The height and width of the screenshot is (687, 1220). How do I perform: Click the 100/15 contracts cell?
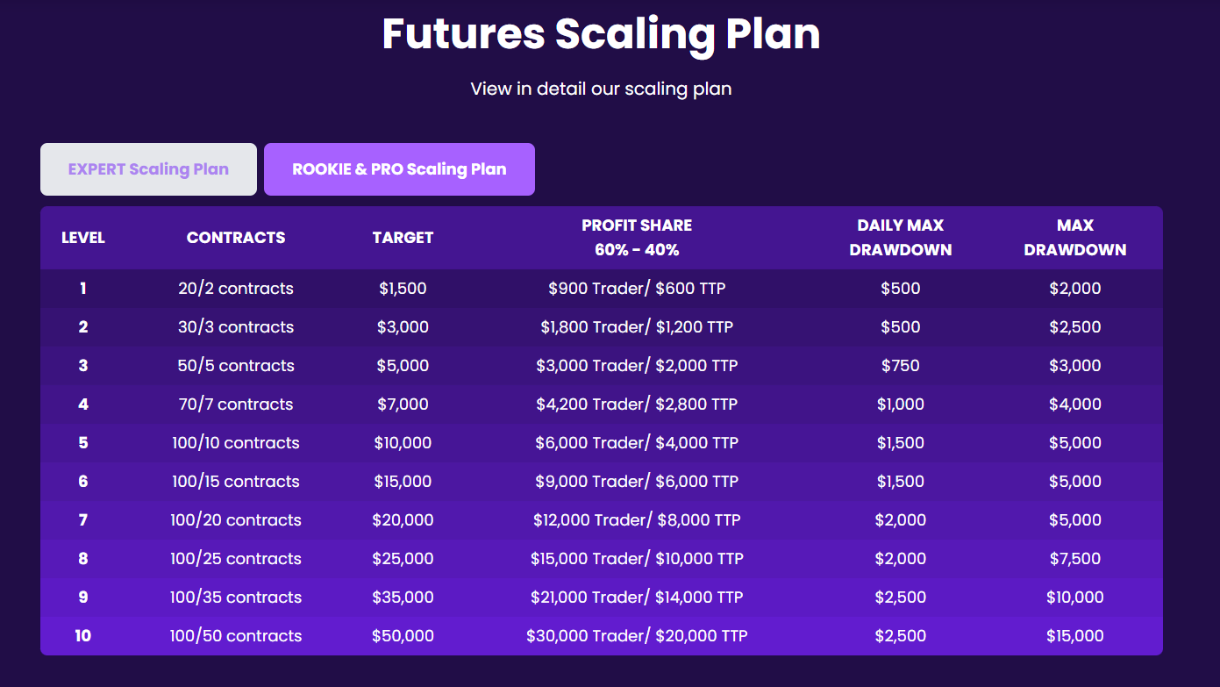click(x=236, y=482)
